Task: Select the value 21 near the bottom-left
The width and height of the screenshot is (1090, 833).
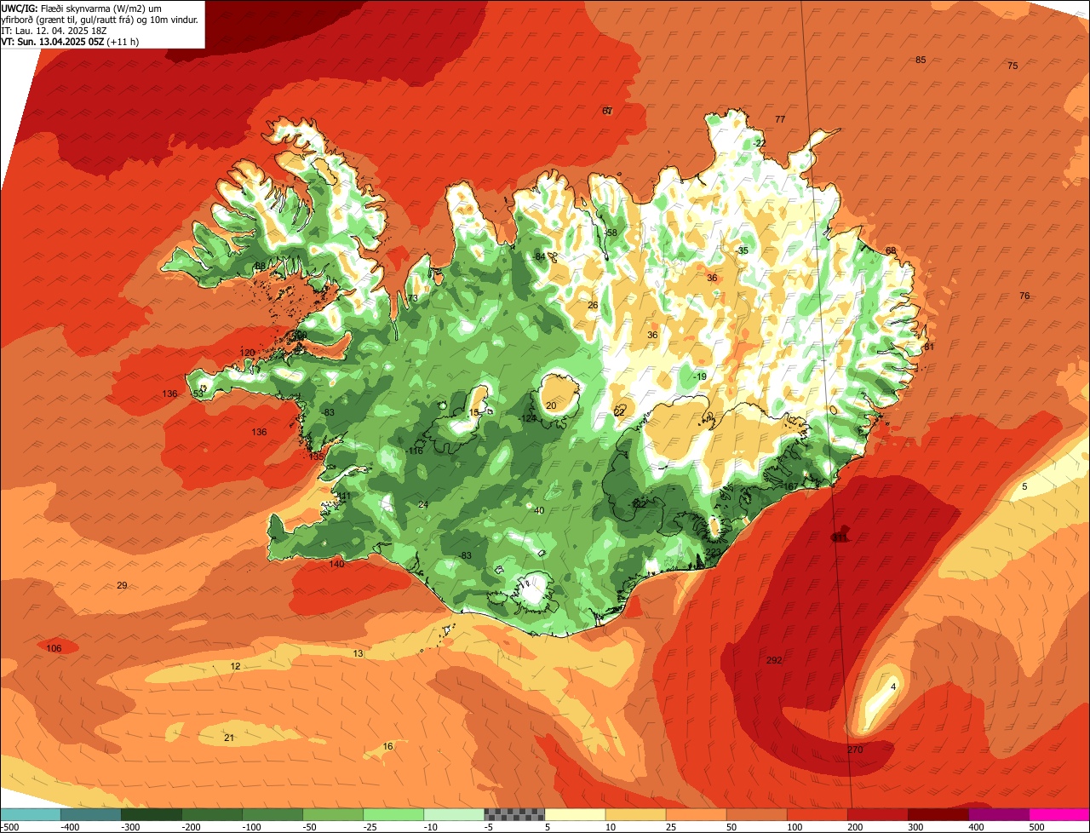Action: (229, 738)
